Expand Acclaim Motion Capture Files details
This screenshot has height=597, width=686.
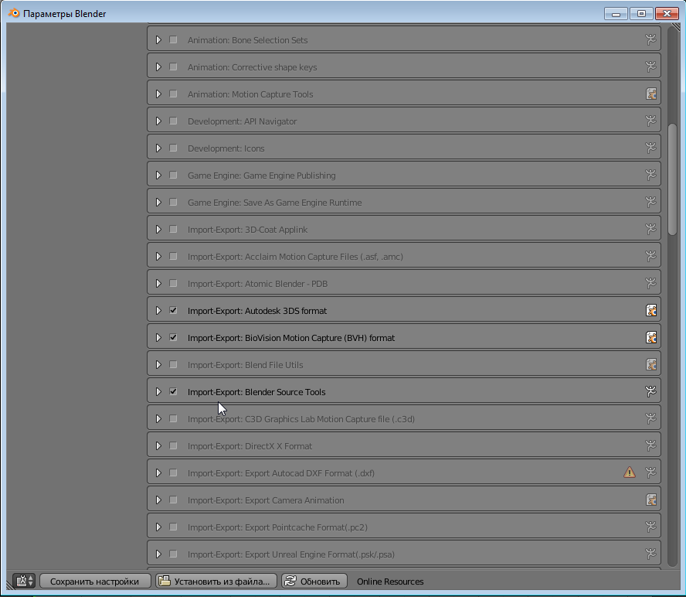pos(158,256)
